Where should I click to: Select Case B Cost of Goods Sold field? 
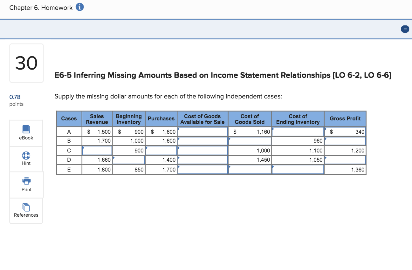coord(250,141)
